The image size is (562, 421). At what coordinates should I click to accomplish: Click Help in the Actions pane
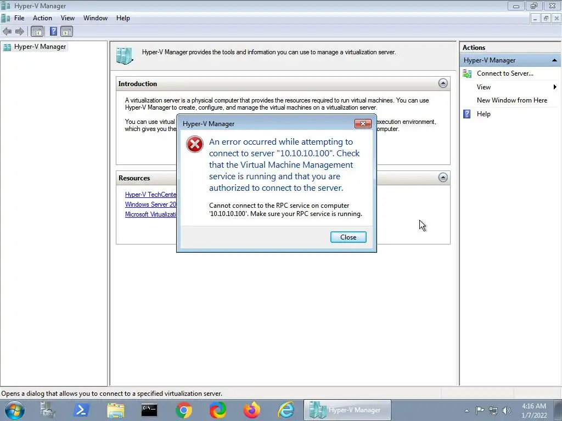pos(484,114)
